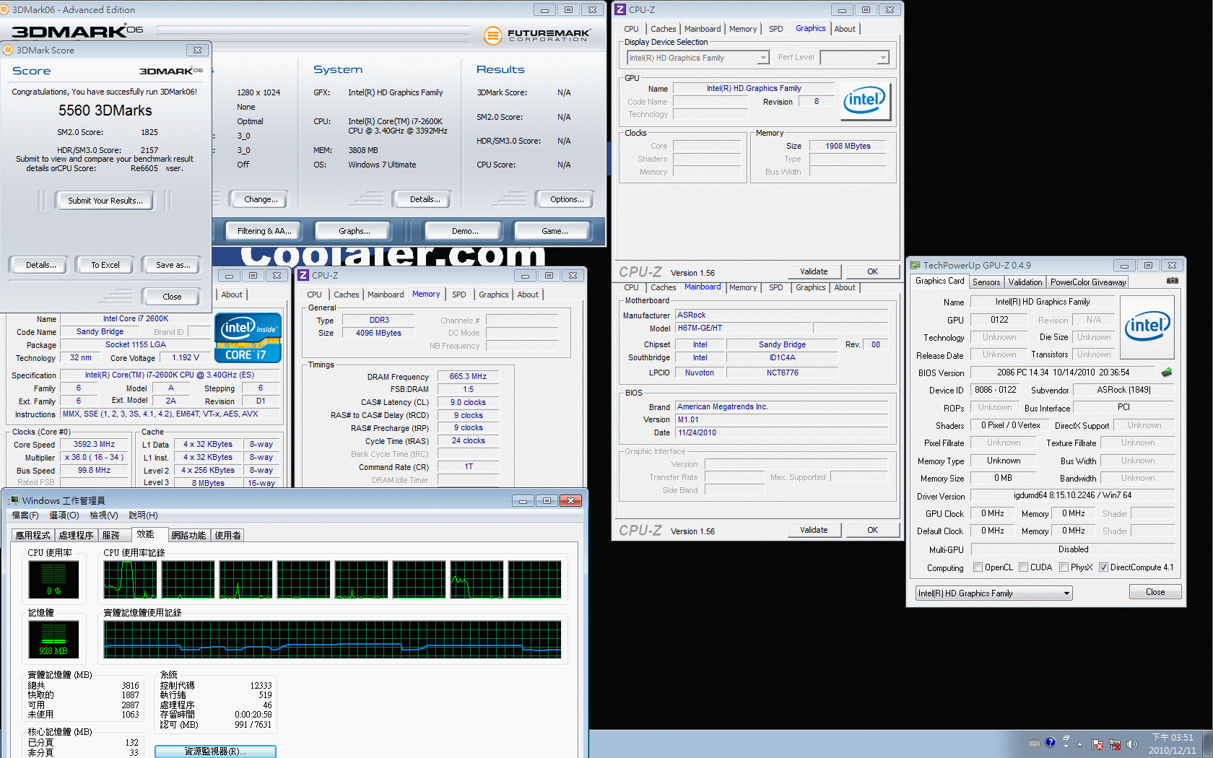Image resolution: width=1213 pixels, height=758 pixels.
Task: Switch to Sensors tab in GPU-Z
Action: click(986, 282)
